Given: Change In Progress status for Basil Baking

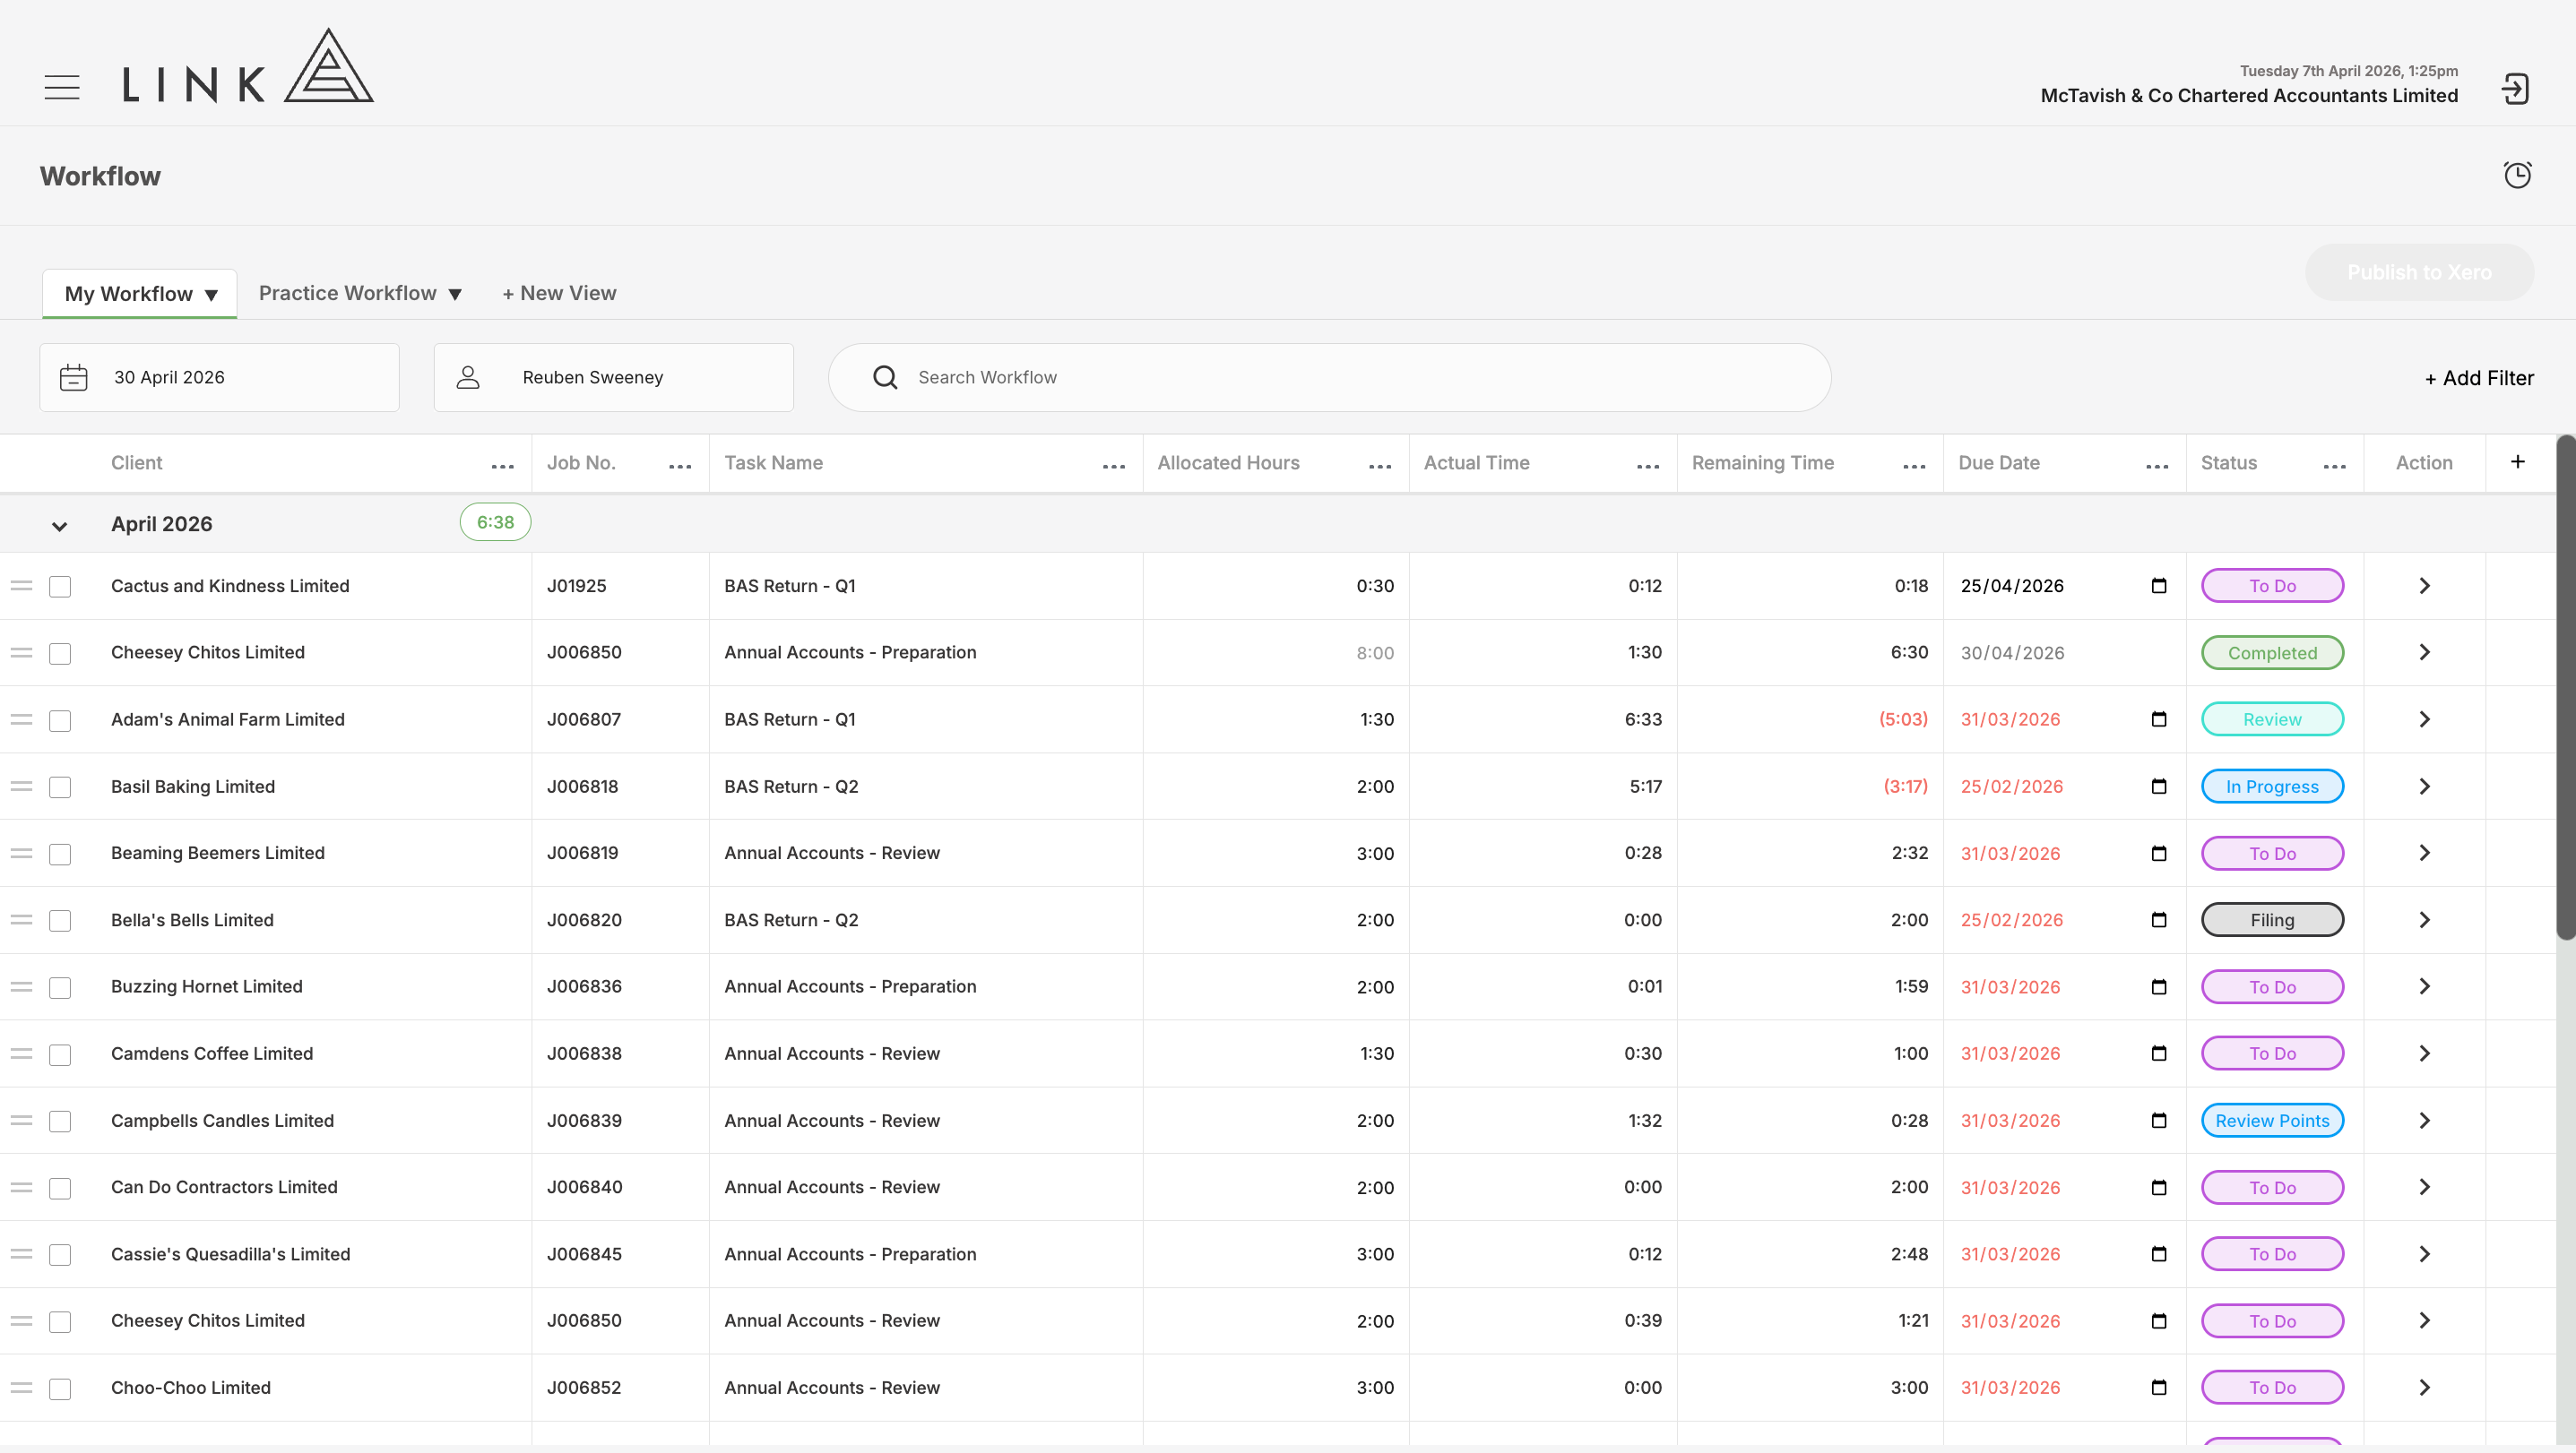Looking at the screenshot, I should click(x=2272, y=787).
